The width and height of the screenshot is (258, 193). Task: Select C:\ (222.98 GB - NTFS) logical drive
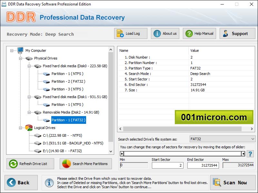pos(62,135)
